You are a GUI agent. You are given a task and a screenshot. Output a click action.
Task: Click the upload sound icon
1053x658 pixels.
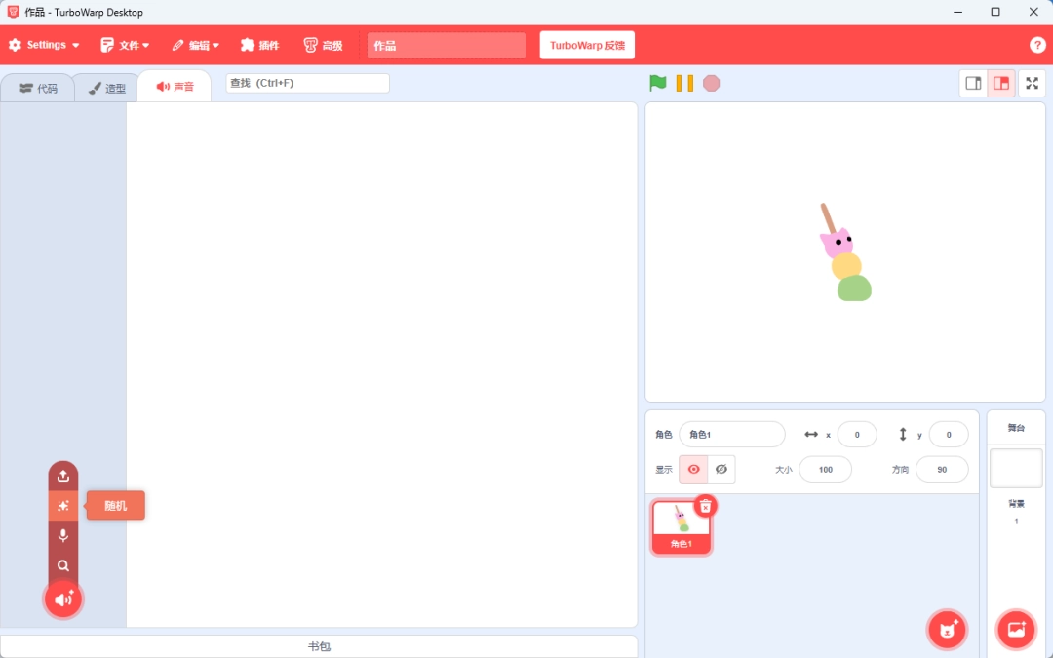(x=63, y=476)
